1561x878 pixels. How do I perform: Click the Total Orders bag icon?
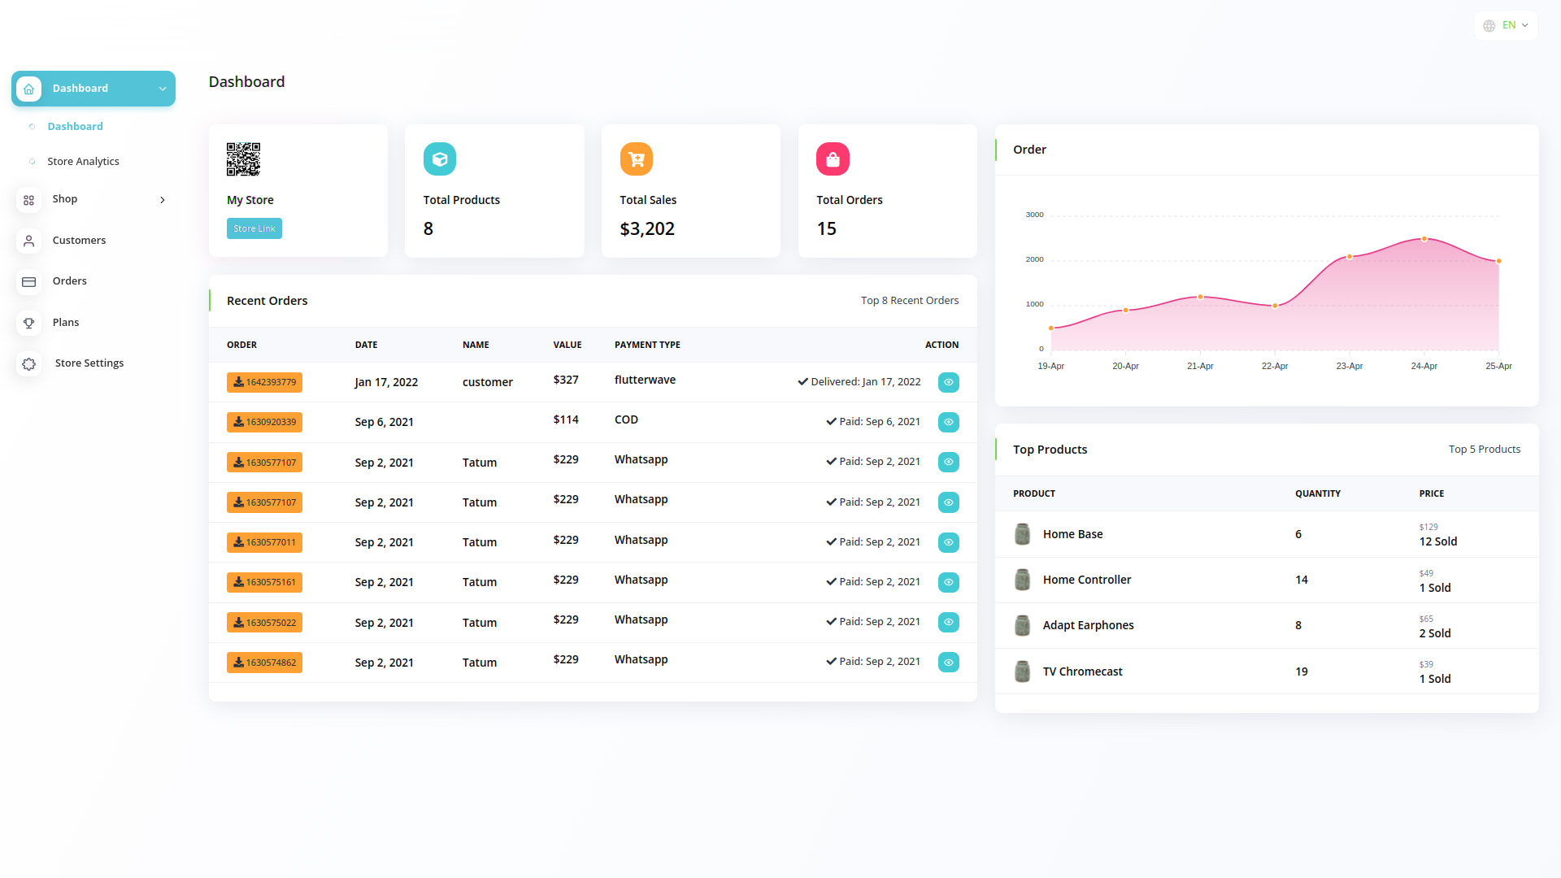833,159
